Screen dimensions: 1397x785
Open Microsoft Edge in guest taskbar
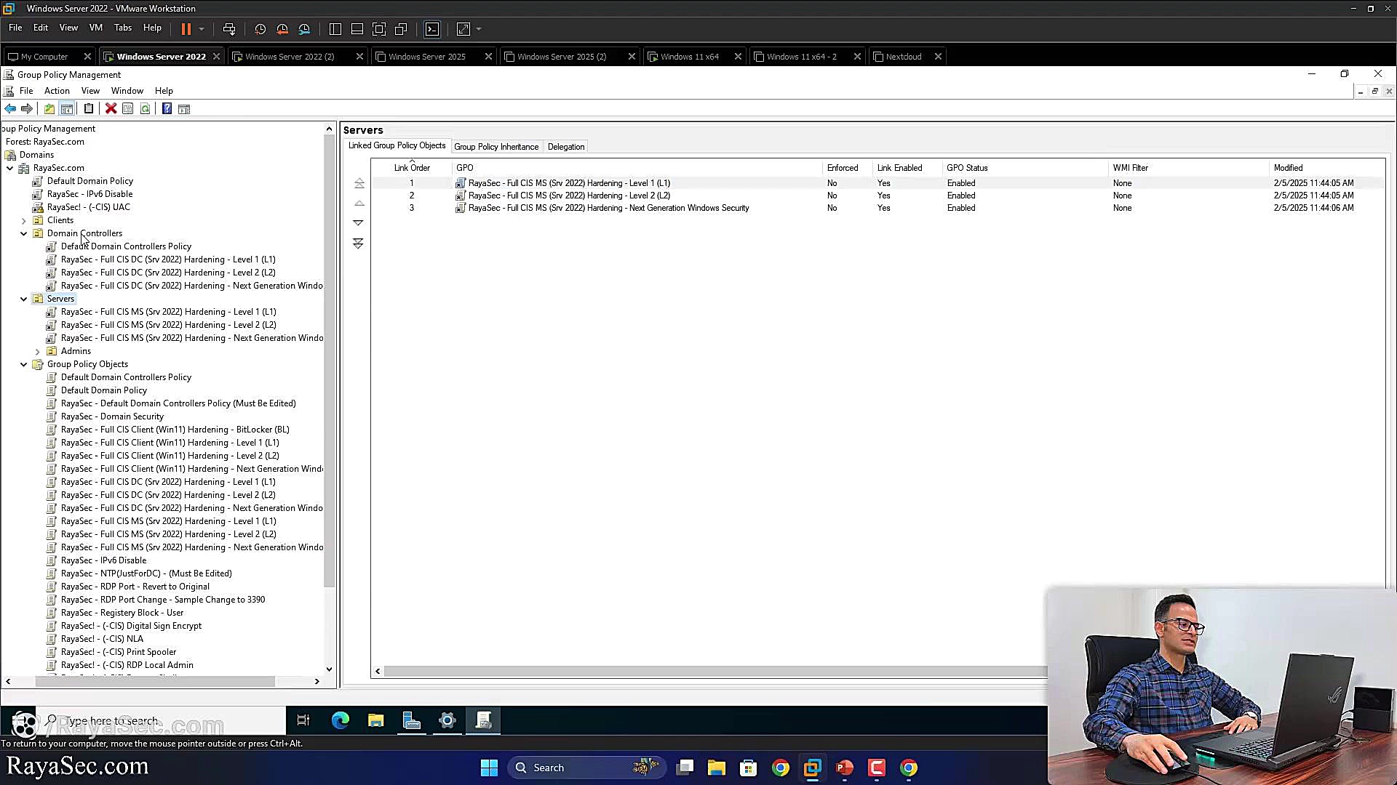(x=341, y=720)
